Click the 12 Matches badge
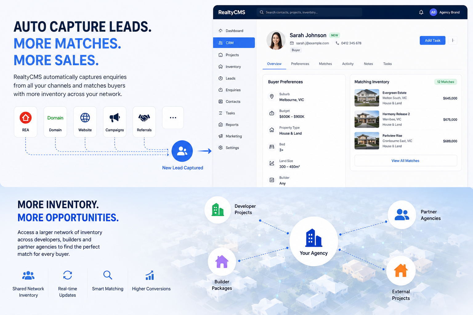This screenshot has height=315, width=473. 446,82
